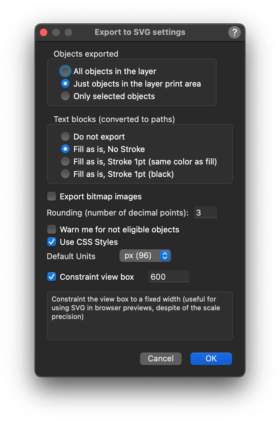
Task: Dismiss the dialog with Cancel
Action: coord(161,359)
